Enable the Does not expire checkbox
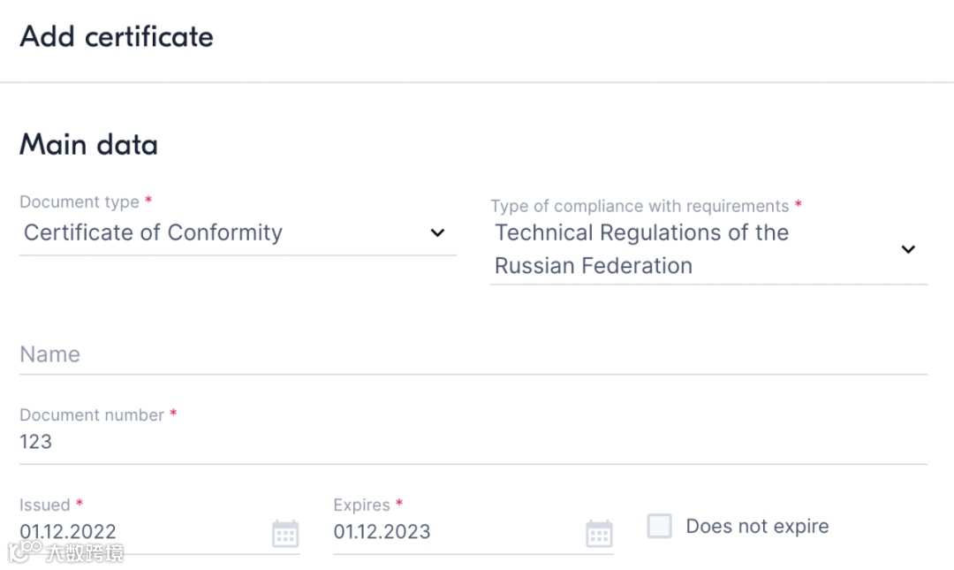This screenshot has height=570, width=954. pos(660,527)
